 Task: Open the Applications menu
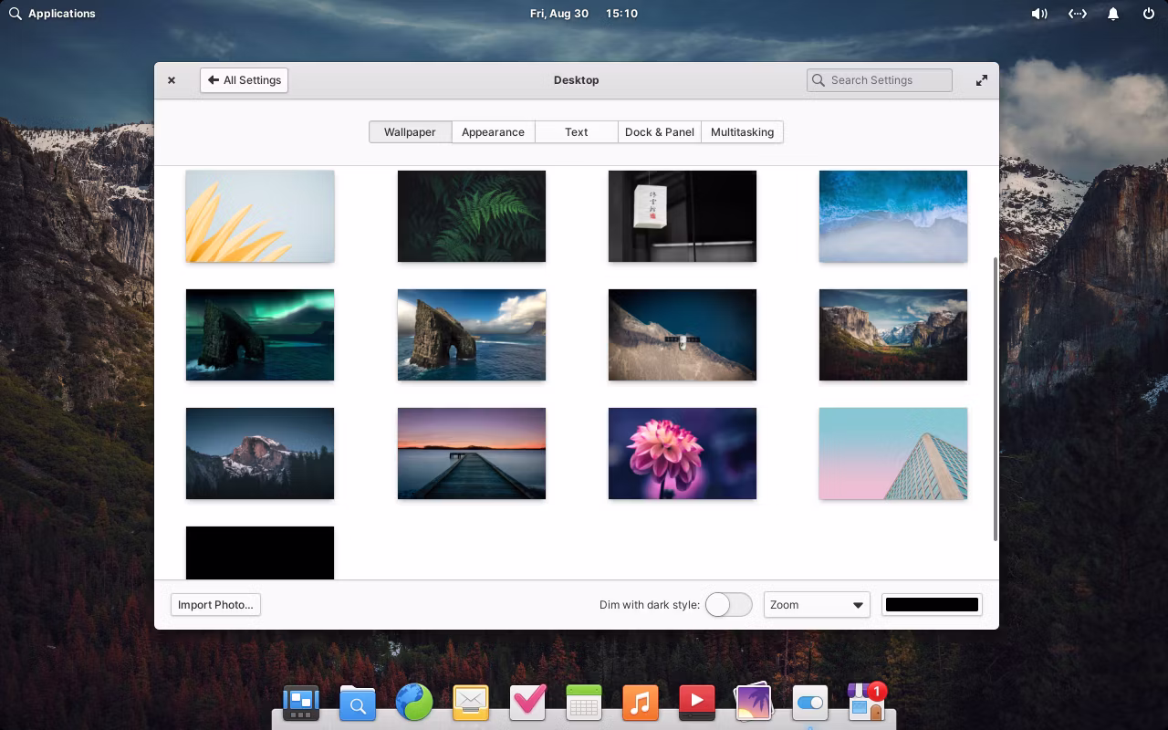[x=52, y=14]
